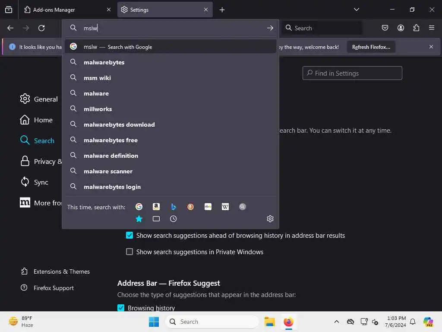Open the new tab plus button
This screenshot has height=332, width=442.
222,10
